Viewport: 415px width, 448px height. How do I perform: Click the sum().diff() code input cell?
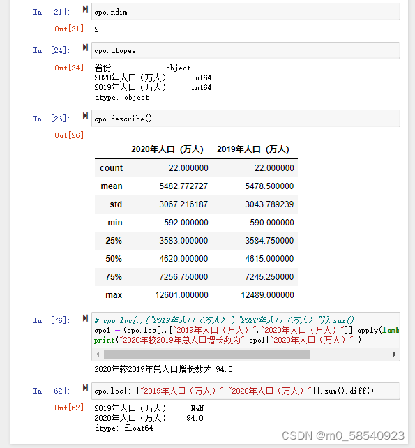click(x=246, y=391)
